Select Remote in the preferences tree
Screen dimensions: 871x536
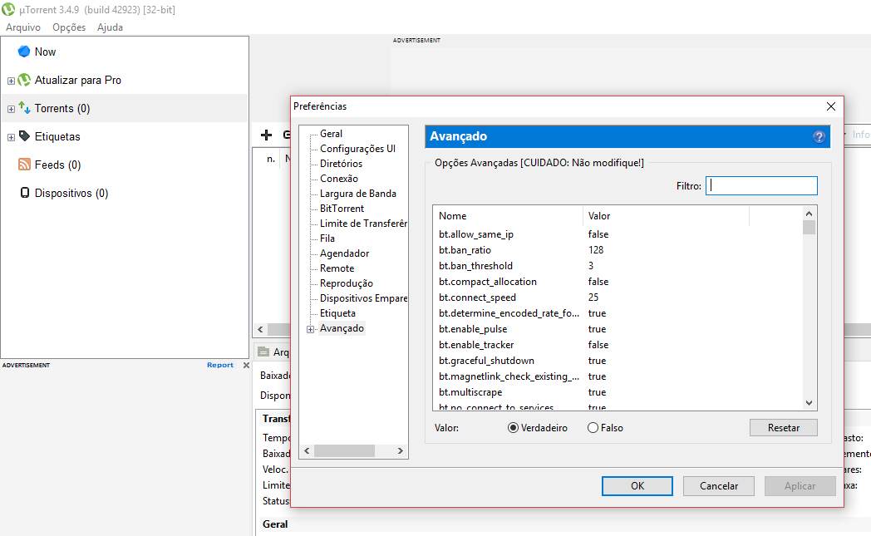tap(337, 269)
